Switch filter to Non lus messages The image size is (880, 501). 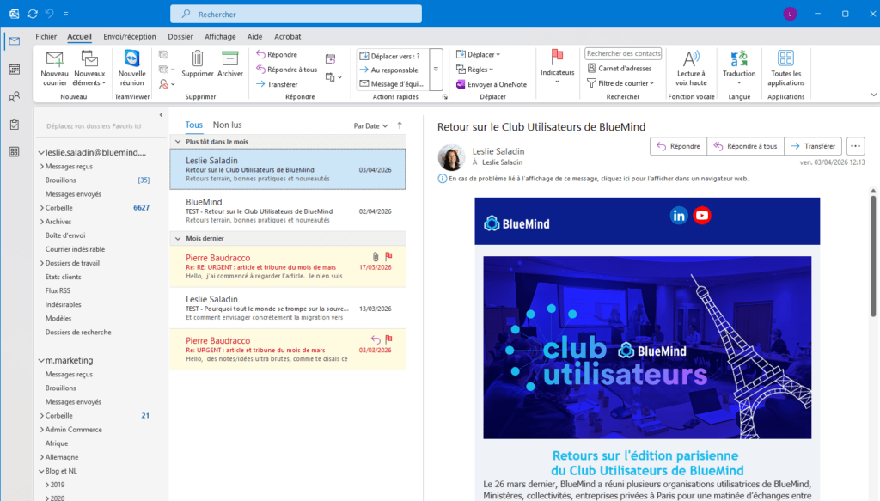coord(227,125)
